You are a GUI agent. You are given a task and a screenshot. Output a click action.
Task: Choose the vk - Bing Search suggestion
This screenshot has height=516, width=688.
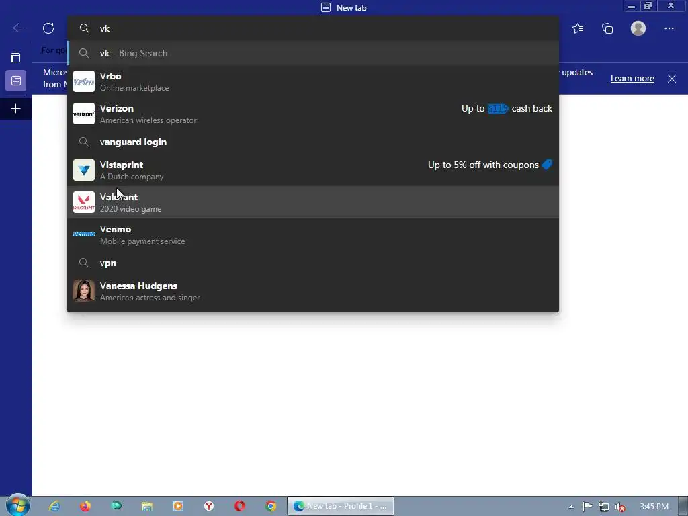(313, 53)
